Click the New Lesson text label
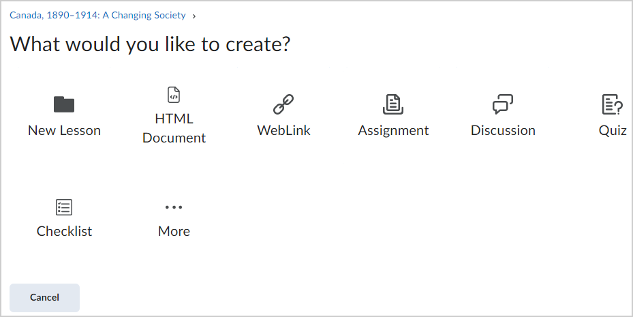Screen dimensions: 633x317 point(64,130)
